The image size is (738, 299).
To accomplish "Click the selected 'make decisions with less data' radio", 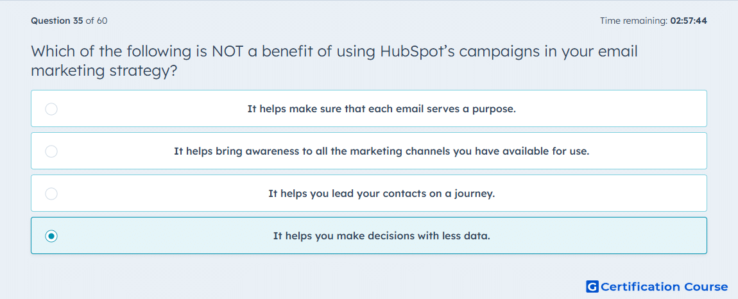I will (51, 236).
